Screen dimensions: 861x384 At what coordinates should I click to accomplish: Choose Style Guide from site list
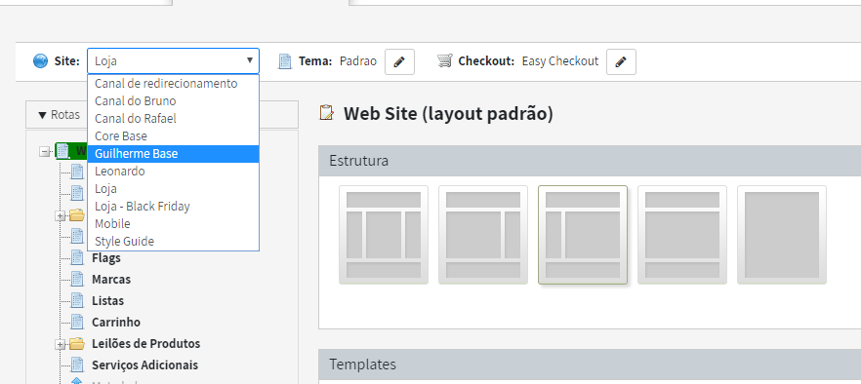click(x=173, y=242)
